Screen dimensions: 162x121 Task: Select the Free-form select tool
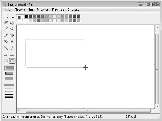tap(6, 16)
